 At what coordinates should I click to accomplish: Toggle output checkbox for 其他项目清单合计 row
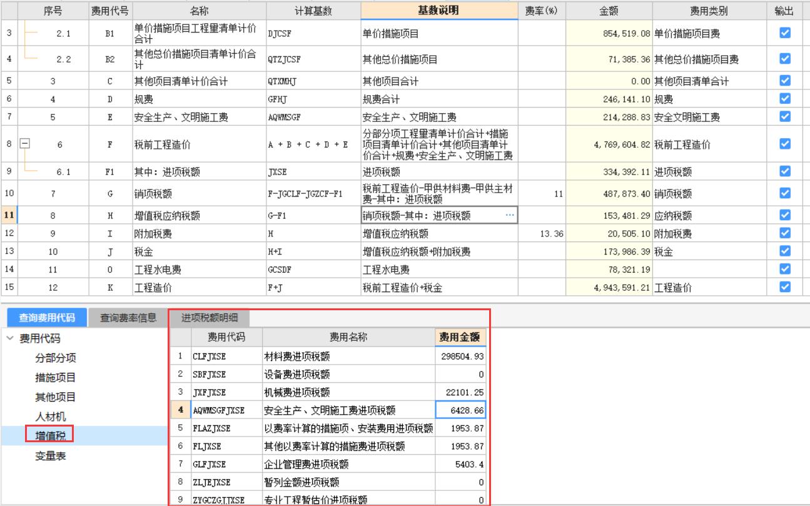pos(785,81)
